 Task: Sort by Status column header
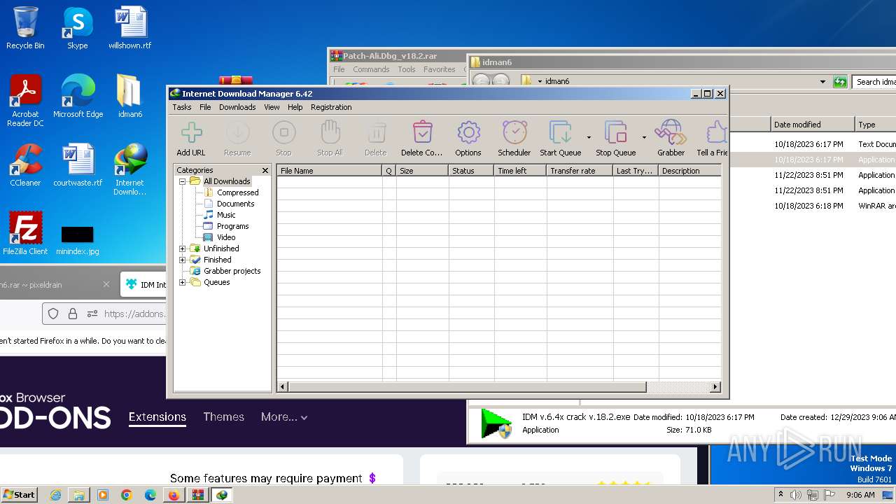470,171
